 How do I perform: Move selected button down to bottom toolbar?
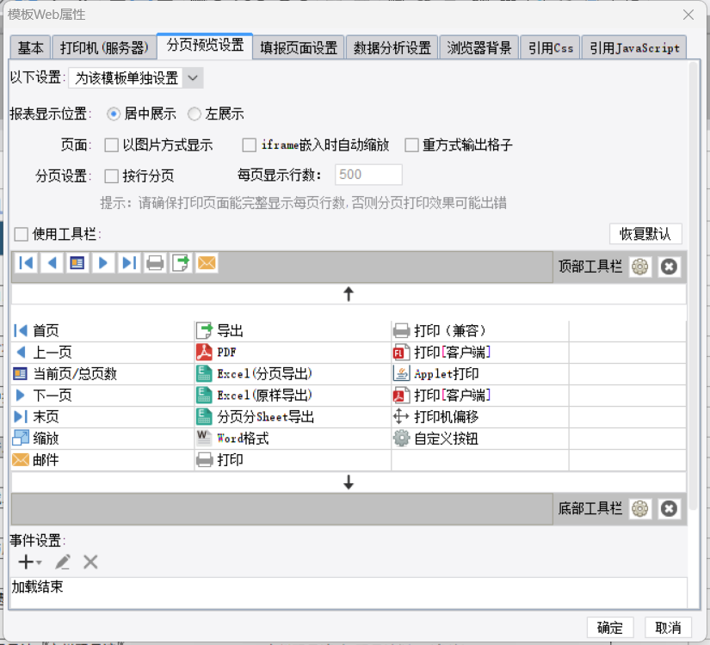point(349,482)
